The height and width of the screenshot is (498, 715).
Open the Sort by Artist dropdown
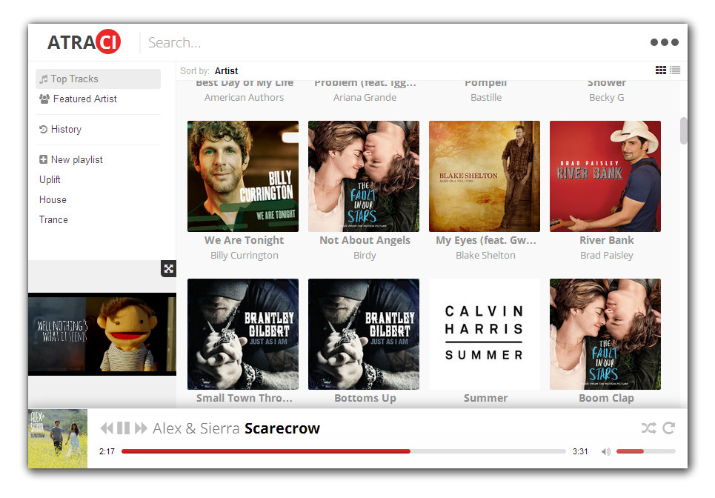click(226, 70)
